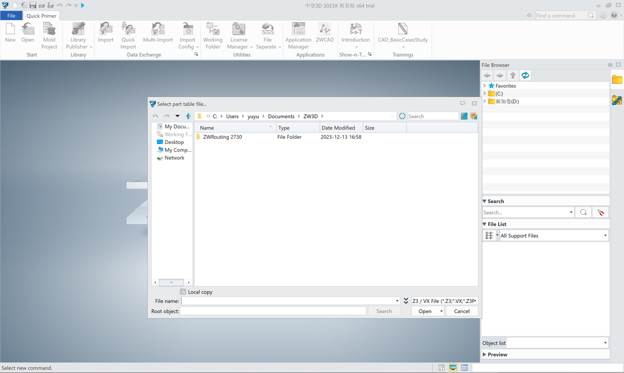Open the Quick Import tool

[128, 29]
